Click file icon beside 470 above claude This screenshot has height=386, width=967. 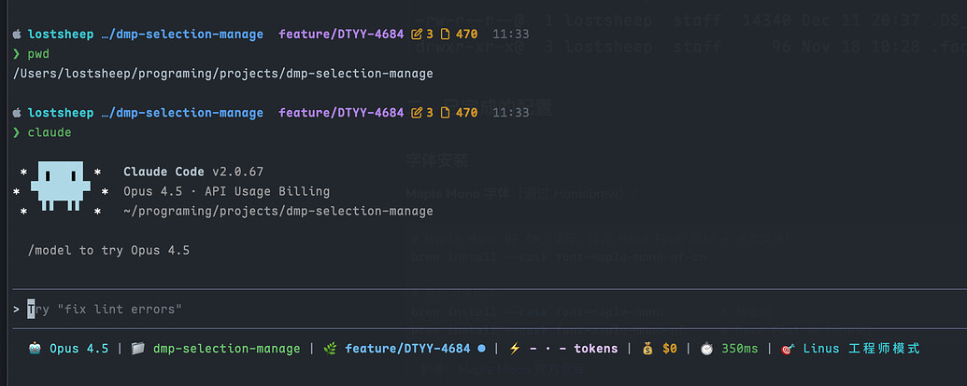446,113
